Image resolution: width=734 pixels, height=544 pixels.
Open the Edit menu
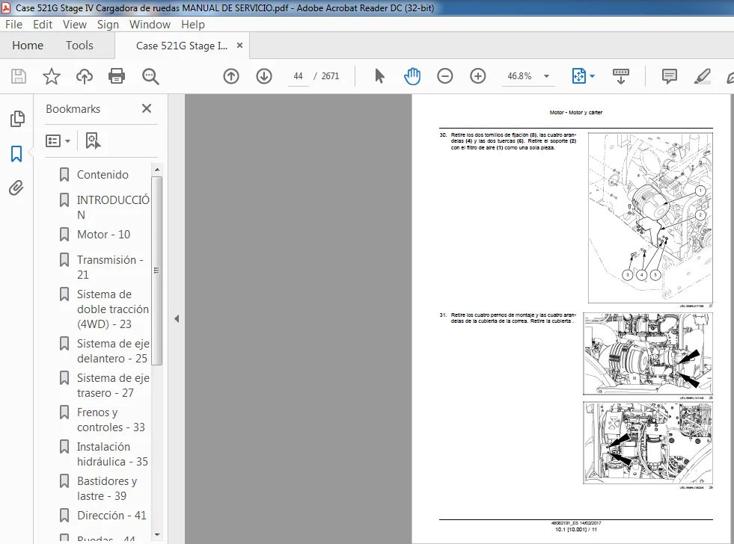(43, 25)
